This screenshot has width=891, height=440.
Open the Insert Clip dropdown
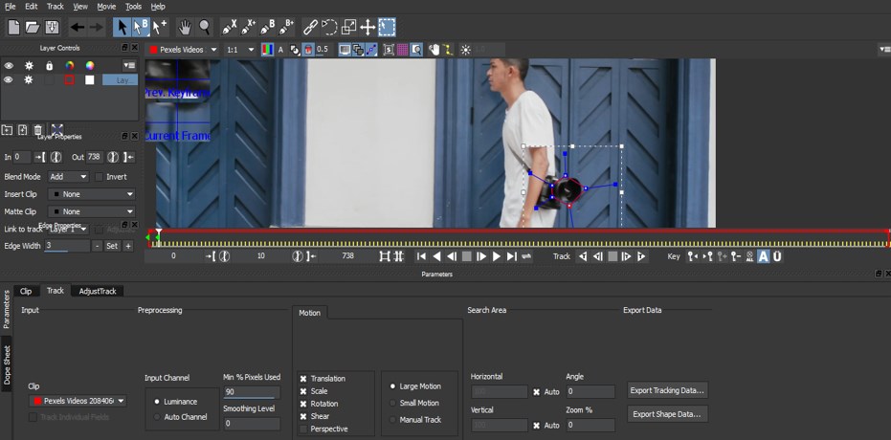[92, 194]
